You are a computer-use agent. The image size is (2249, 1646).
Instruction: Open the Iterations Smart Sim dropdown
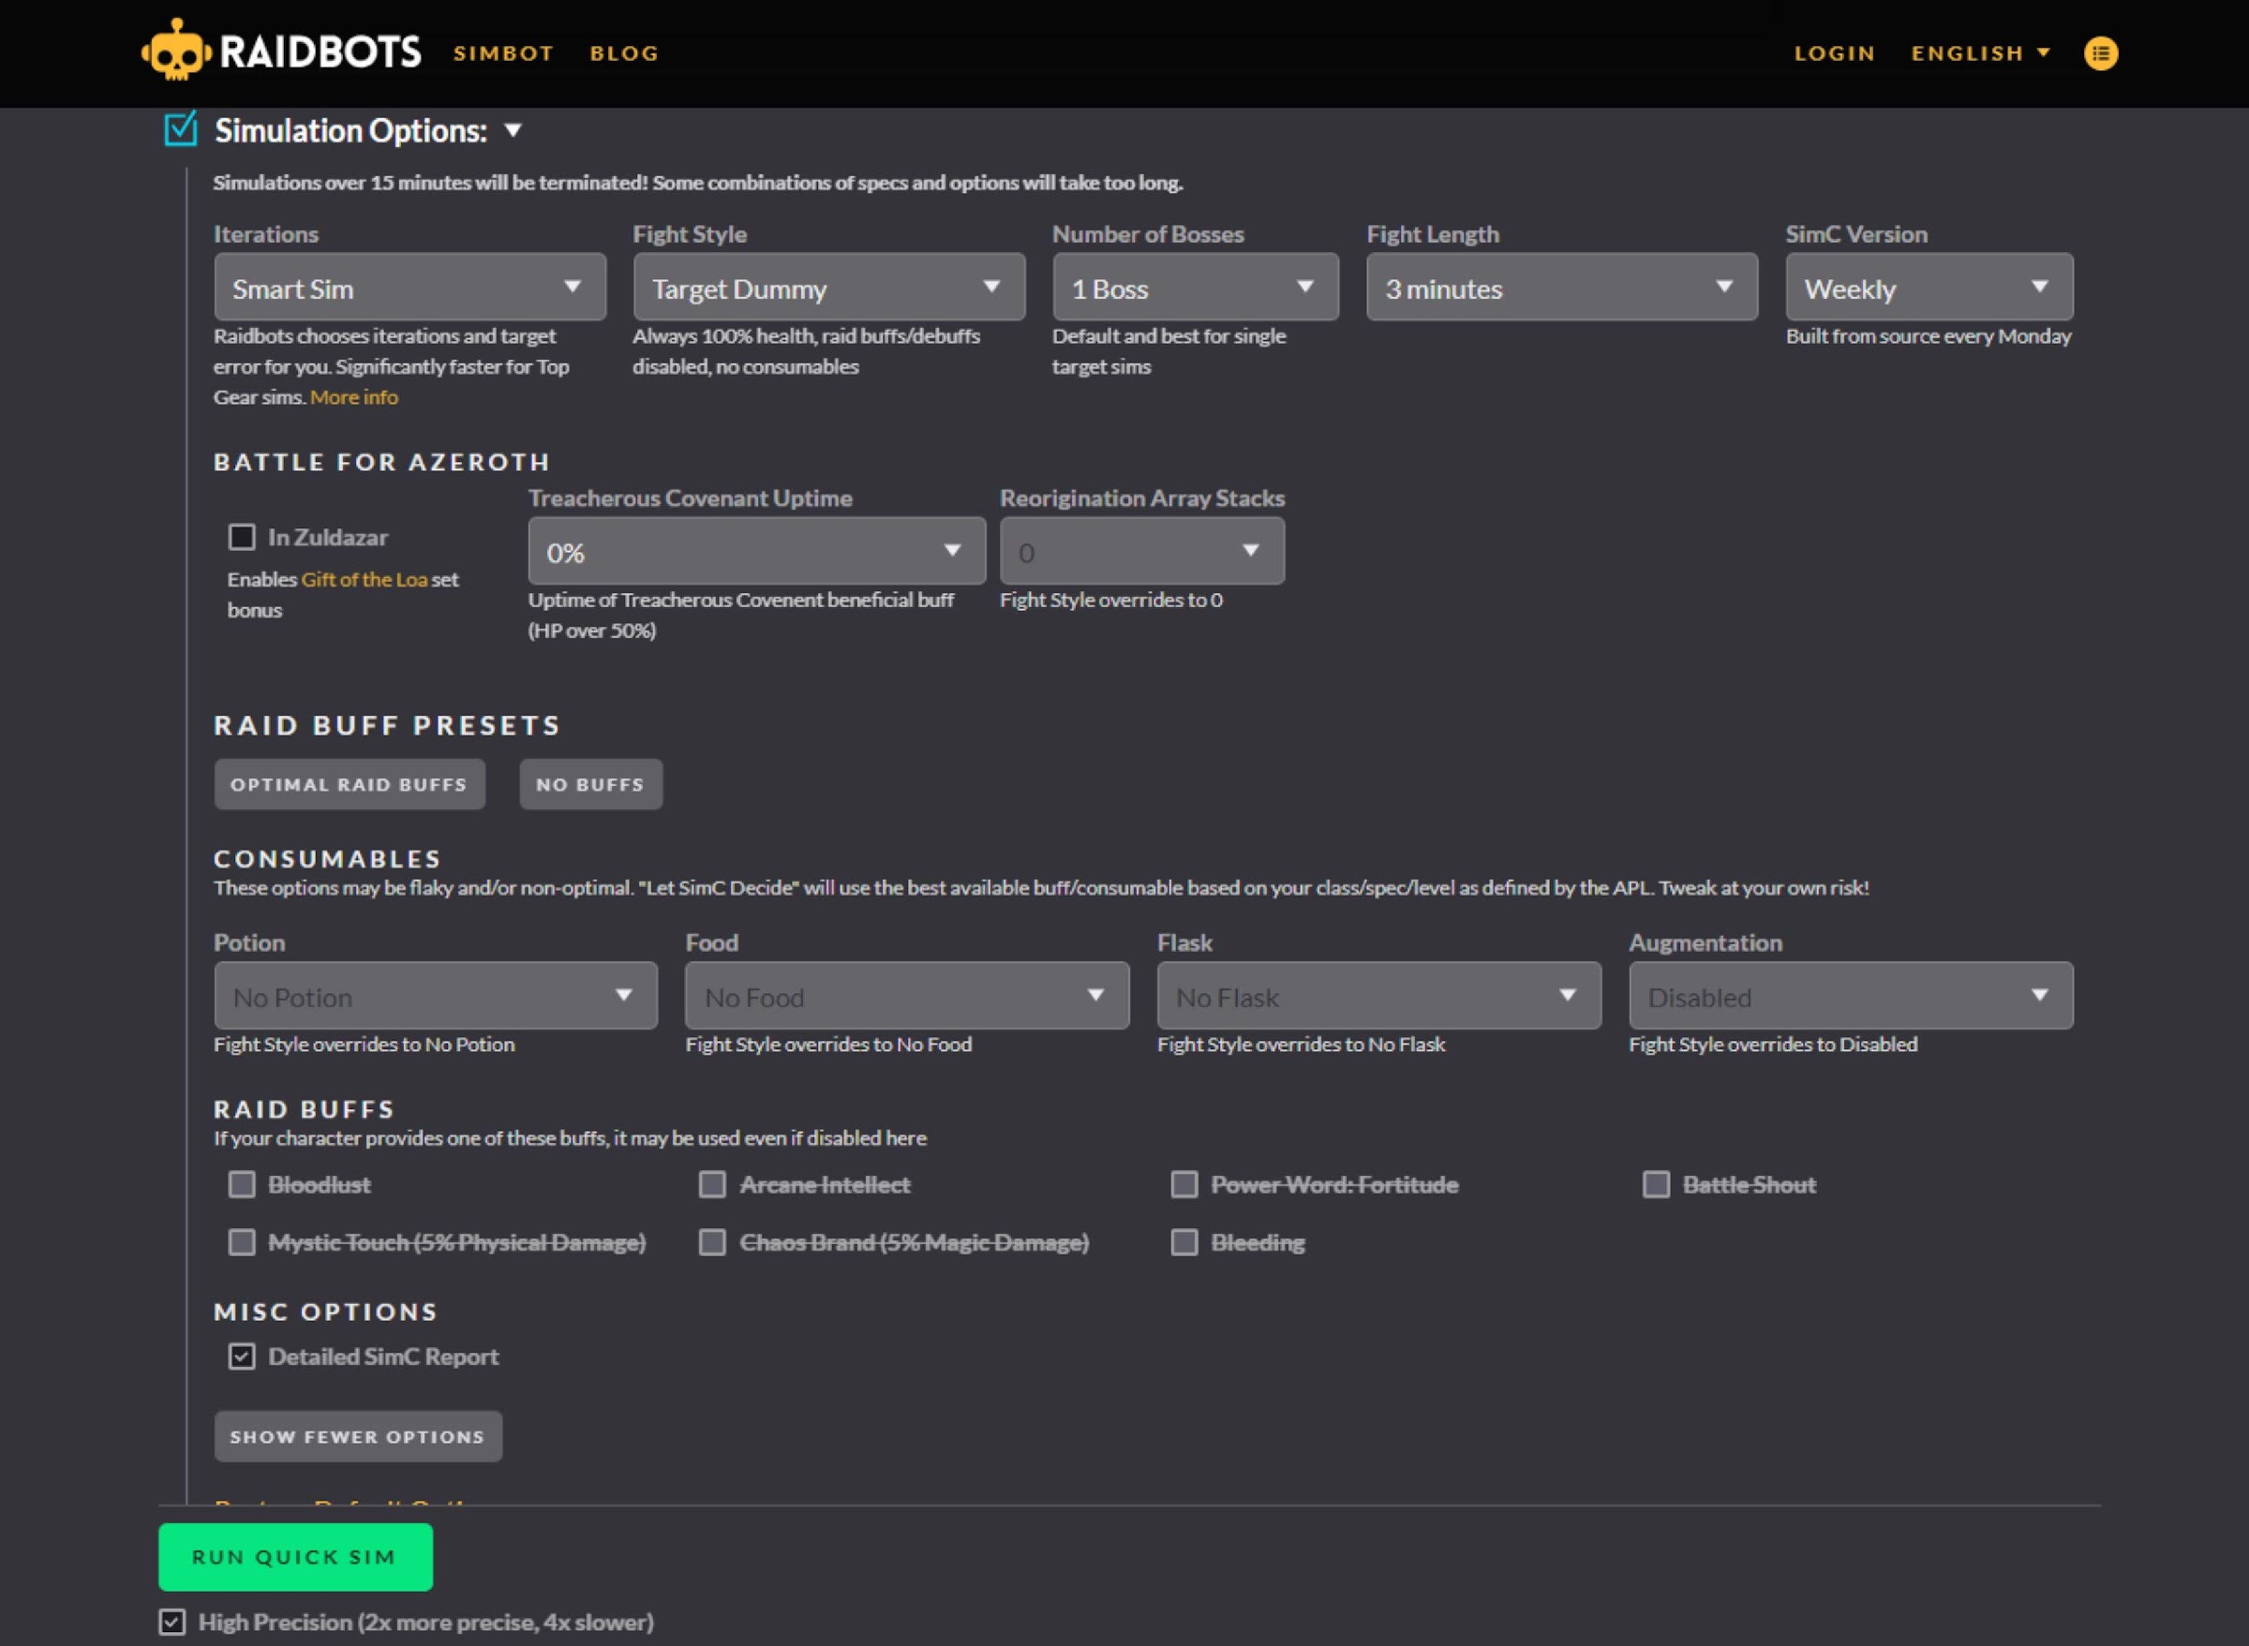[410, 287]
